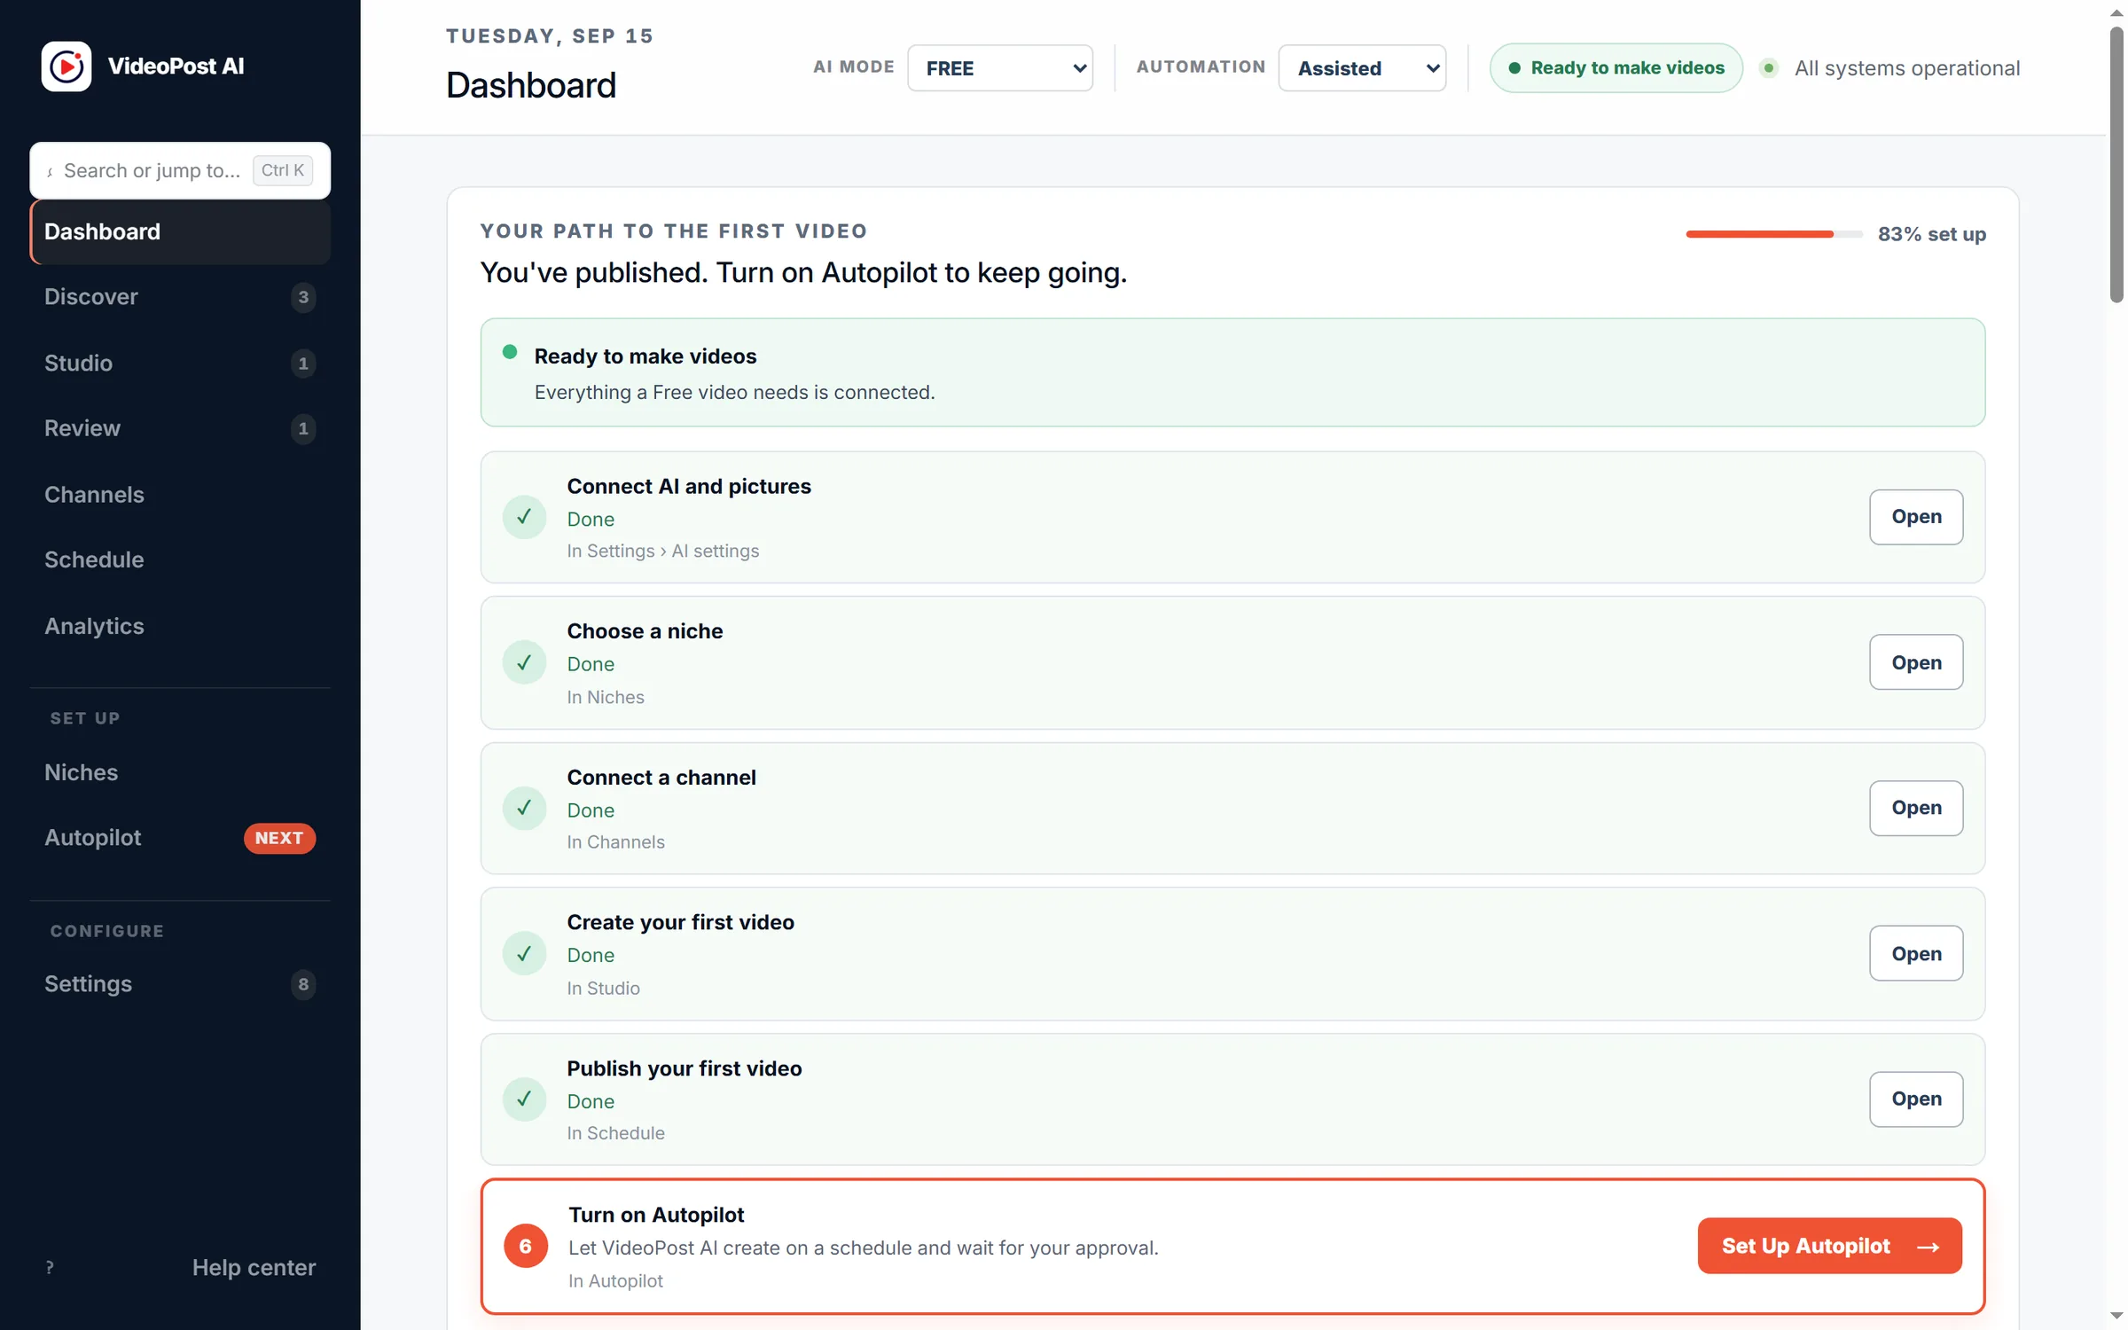Open Schedule in the sidebar
Screen dimensions: 2128x1330
point(180,560)
